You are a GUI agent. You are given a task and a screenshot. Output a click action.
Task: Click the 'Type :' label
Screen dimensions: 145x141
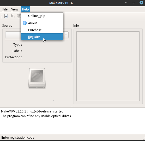17,45
